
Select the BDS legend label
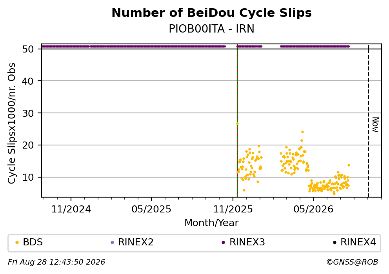point(33,242)
